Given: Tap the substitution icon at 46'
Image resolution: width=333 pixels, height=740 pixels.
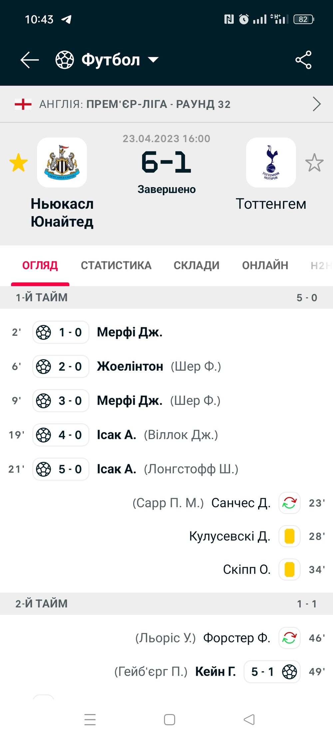Looking at the screenshot, I should click(x=289, y=638).
